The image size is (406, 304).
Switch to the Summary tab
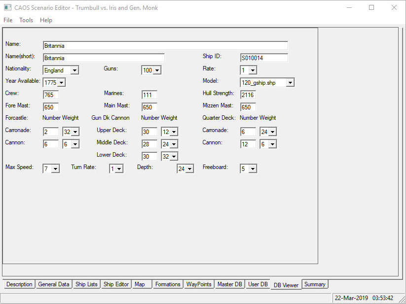315,284
